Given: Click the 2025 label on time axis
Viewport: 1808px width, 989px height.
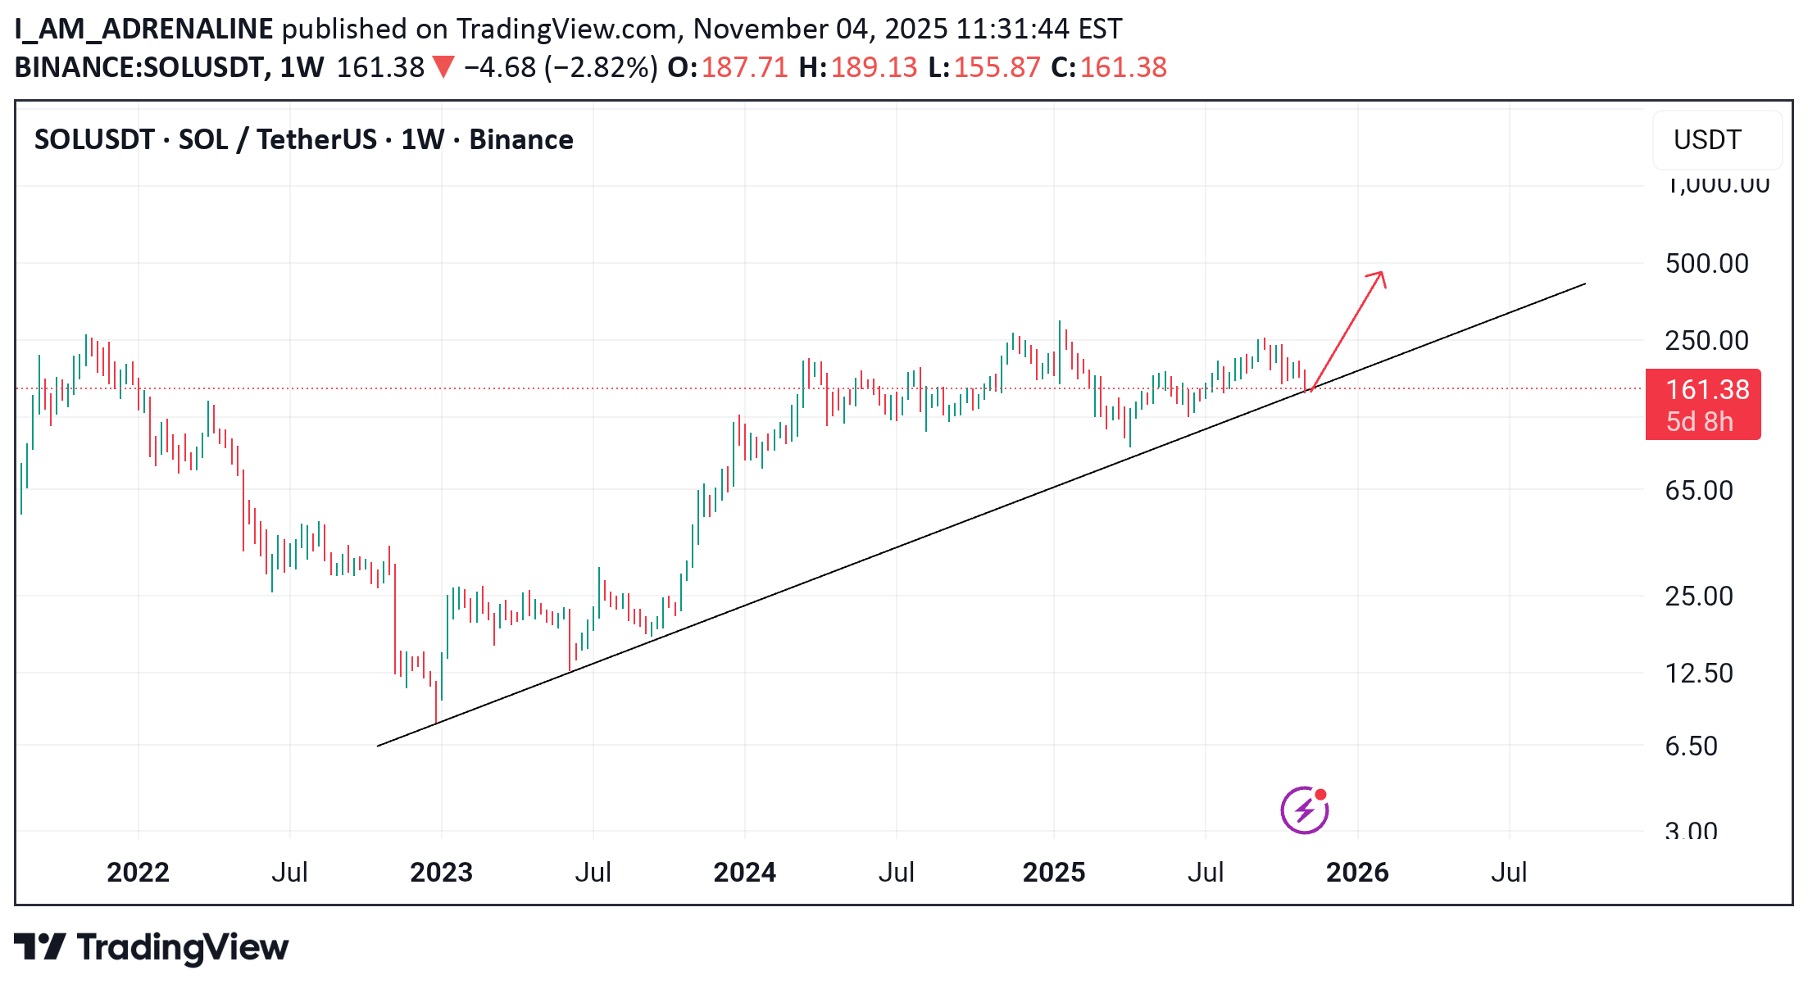Looking at the screenshot, I should pyautogui.click(x=1053, y=872).
